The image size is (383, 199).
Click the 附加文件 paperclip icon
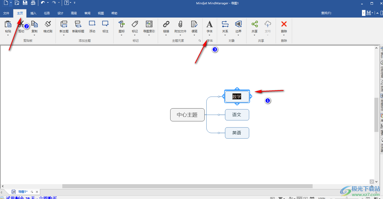click(x=180, y=24)
